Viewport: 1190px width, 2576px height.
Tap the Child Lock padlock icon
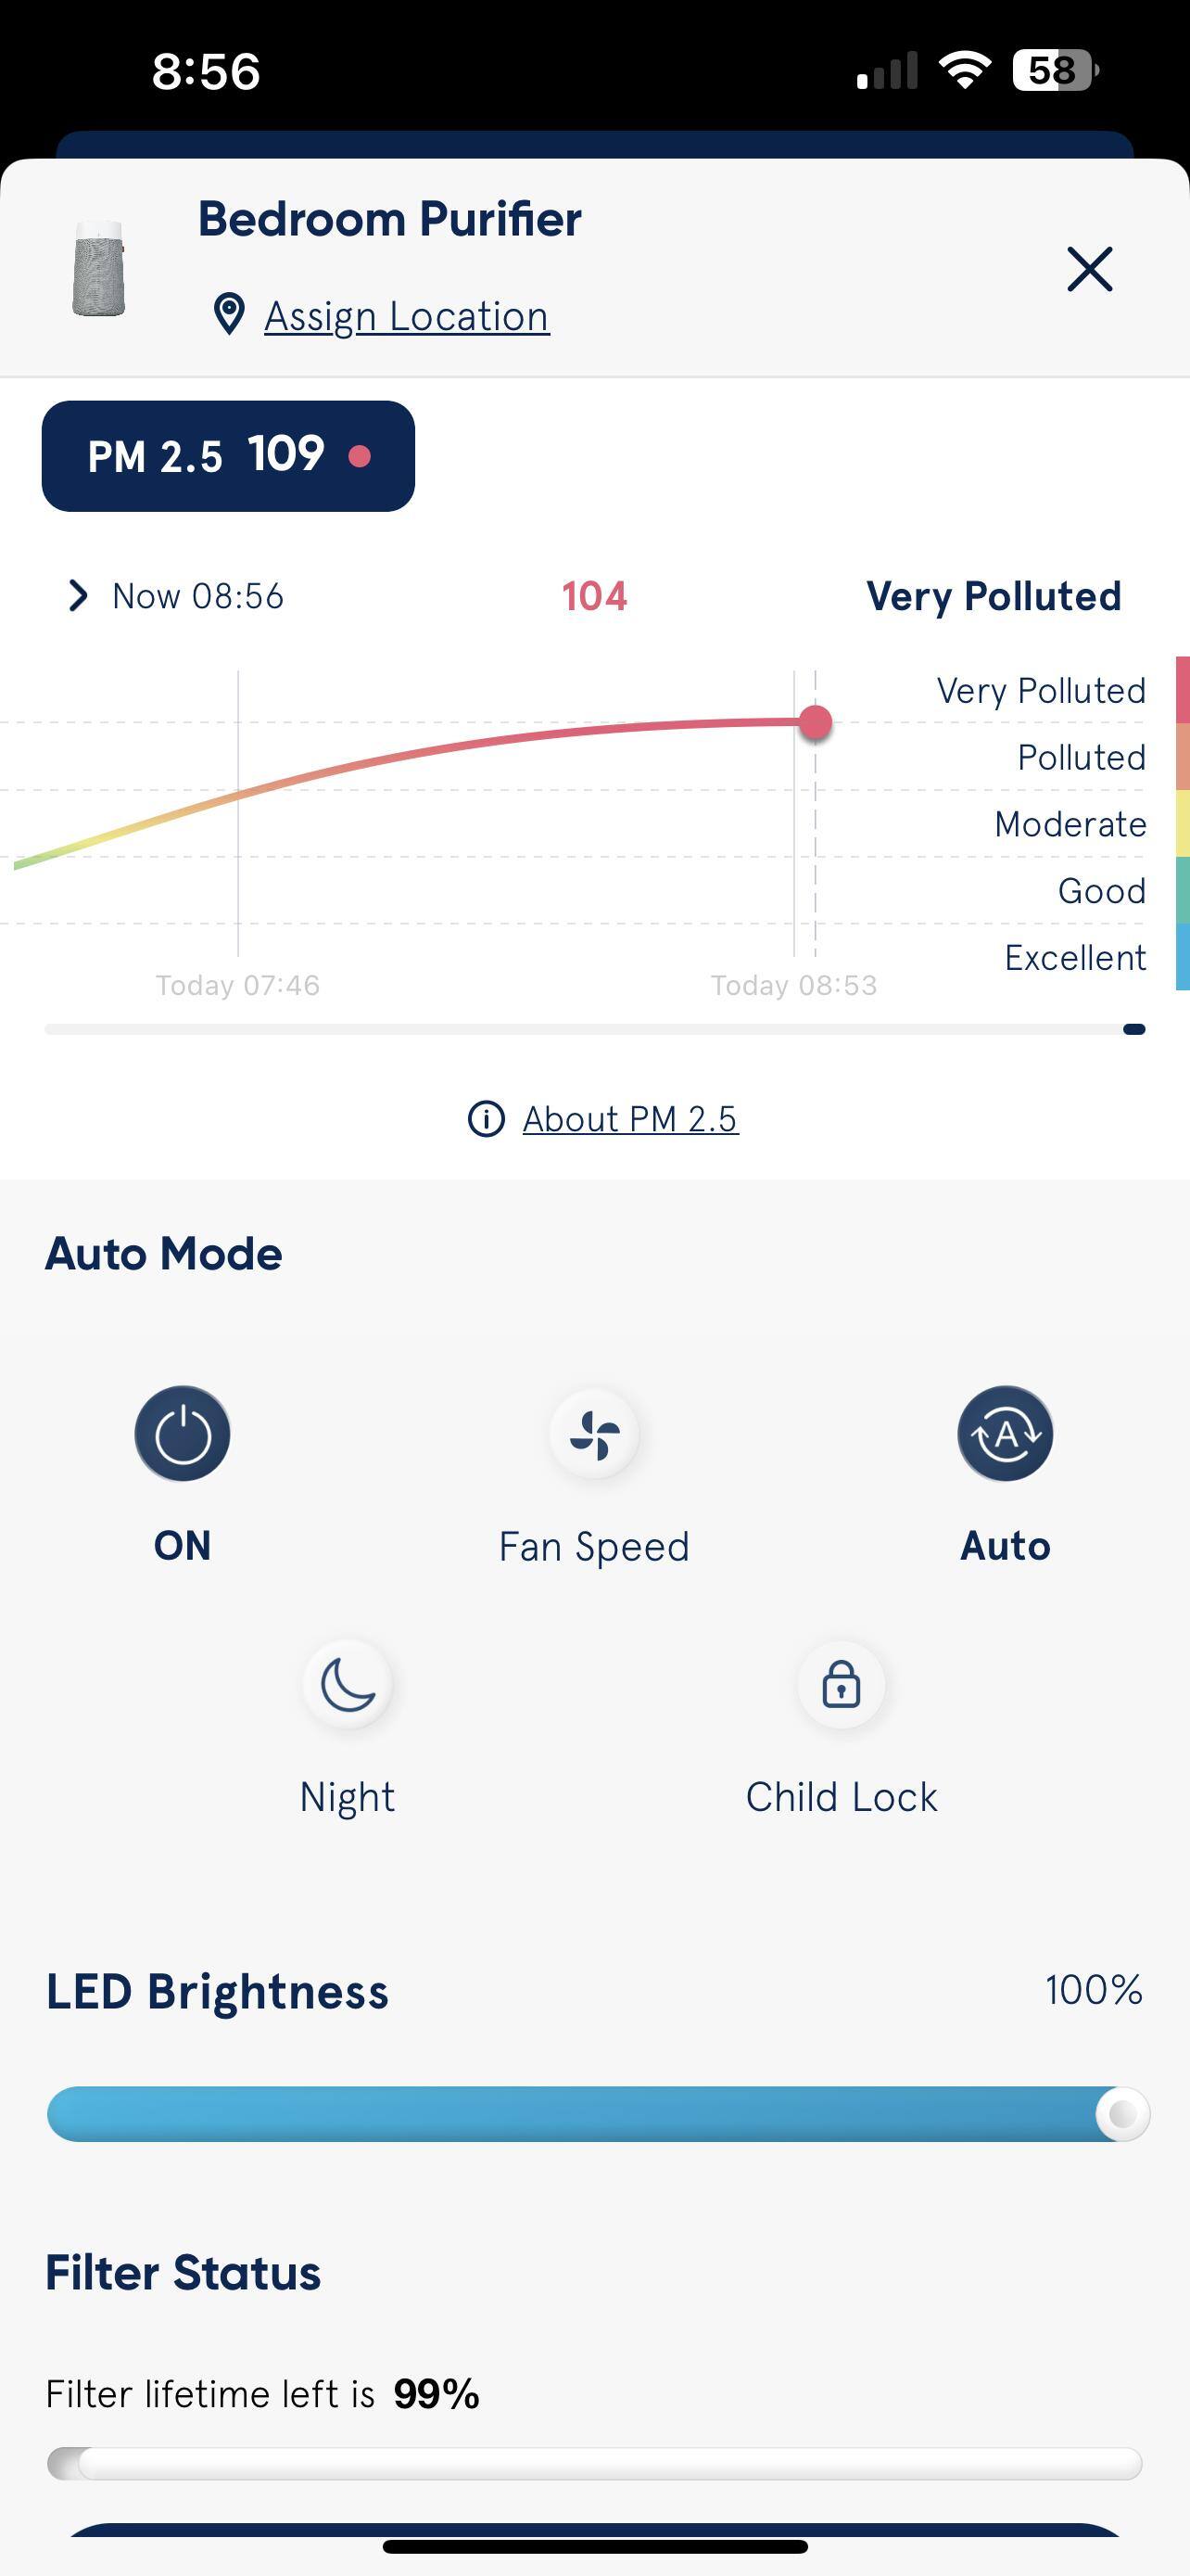click(842, 1685)
